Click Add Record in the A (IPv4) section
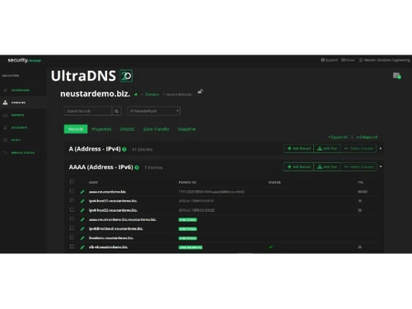Viewport: 412px width, 309px height. (299, 148)
